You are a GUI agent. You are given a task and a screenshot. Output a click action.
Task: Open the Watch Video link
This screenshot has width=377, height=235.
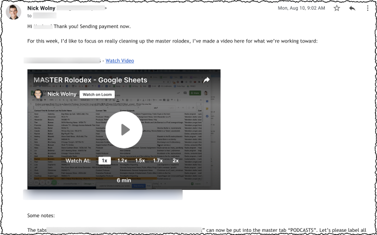click(x=120, y=61)
